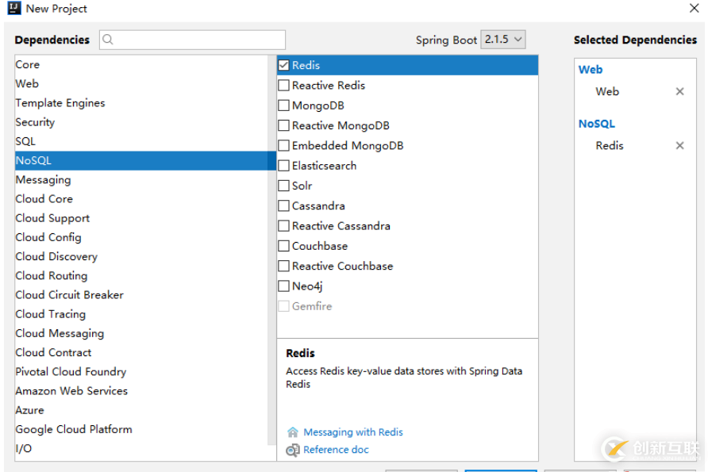Open the Messaging with Redis guide link
The image size is (708, 472).
click(353, 432)
